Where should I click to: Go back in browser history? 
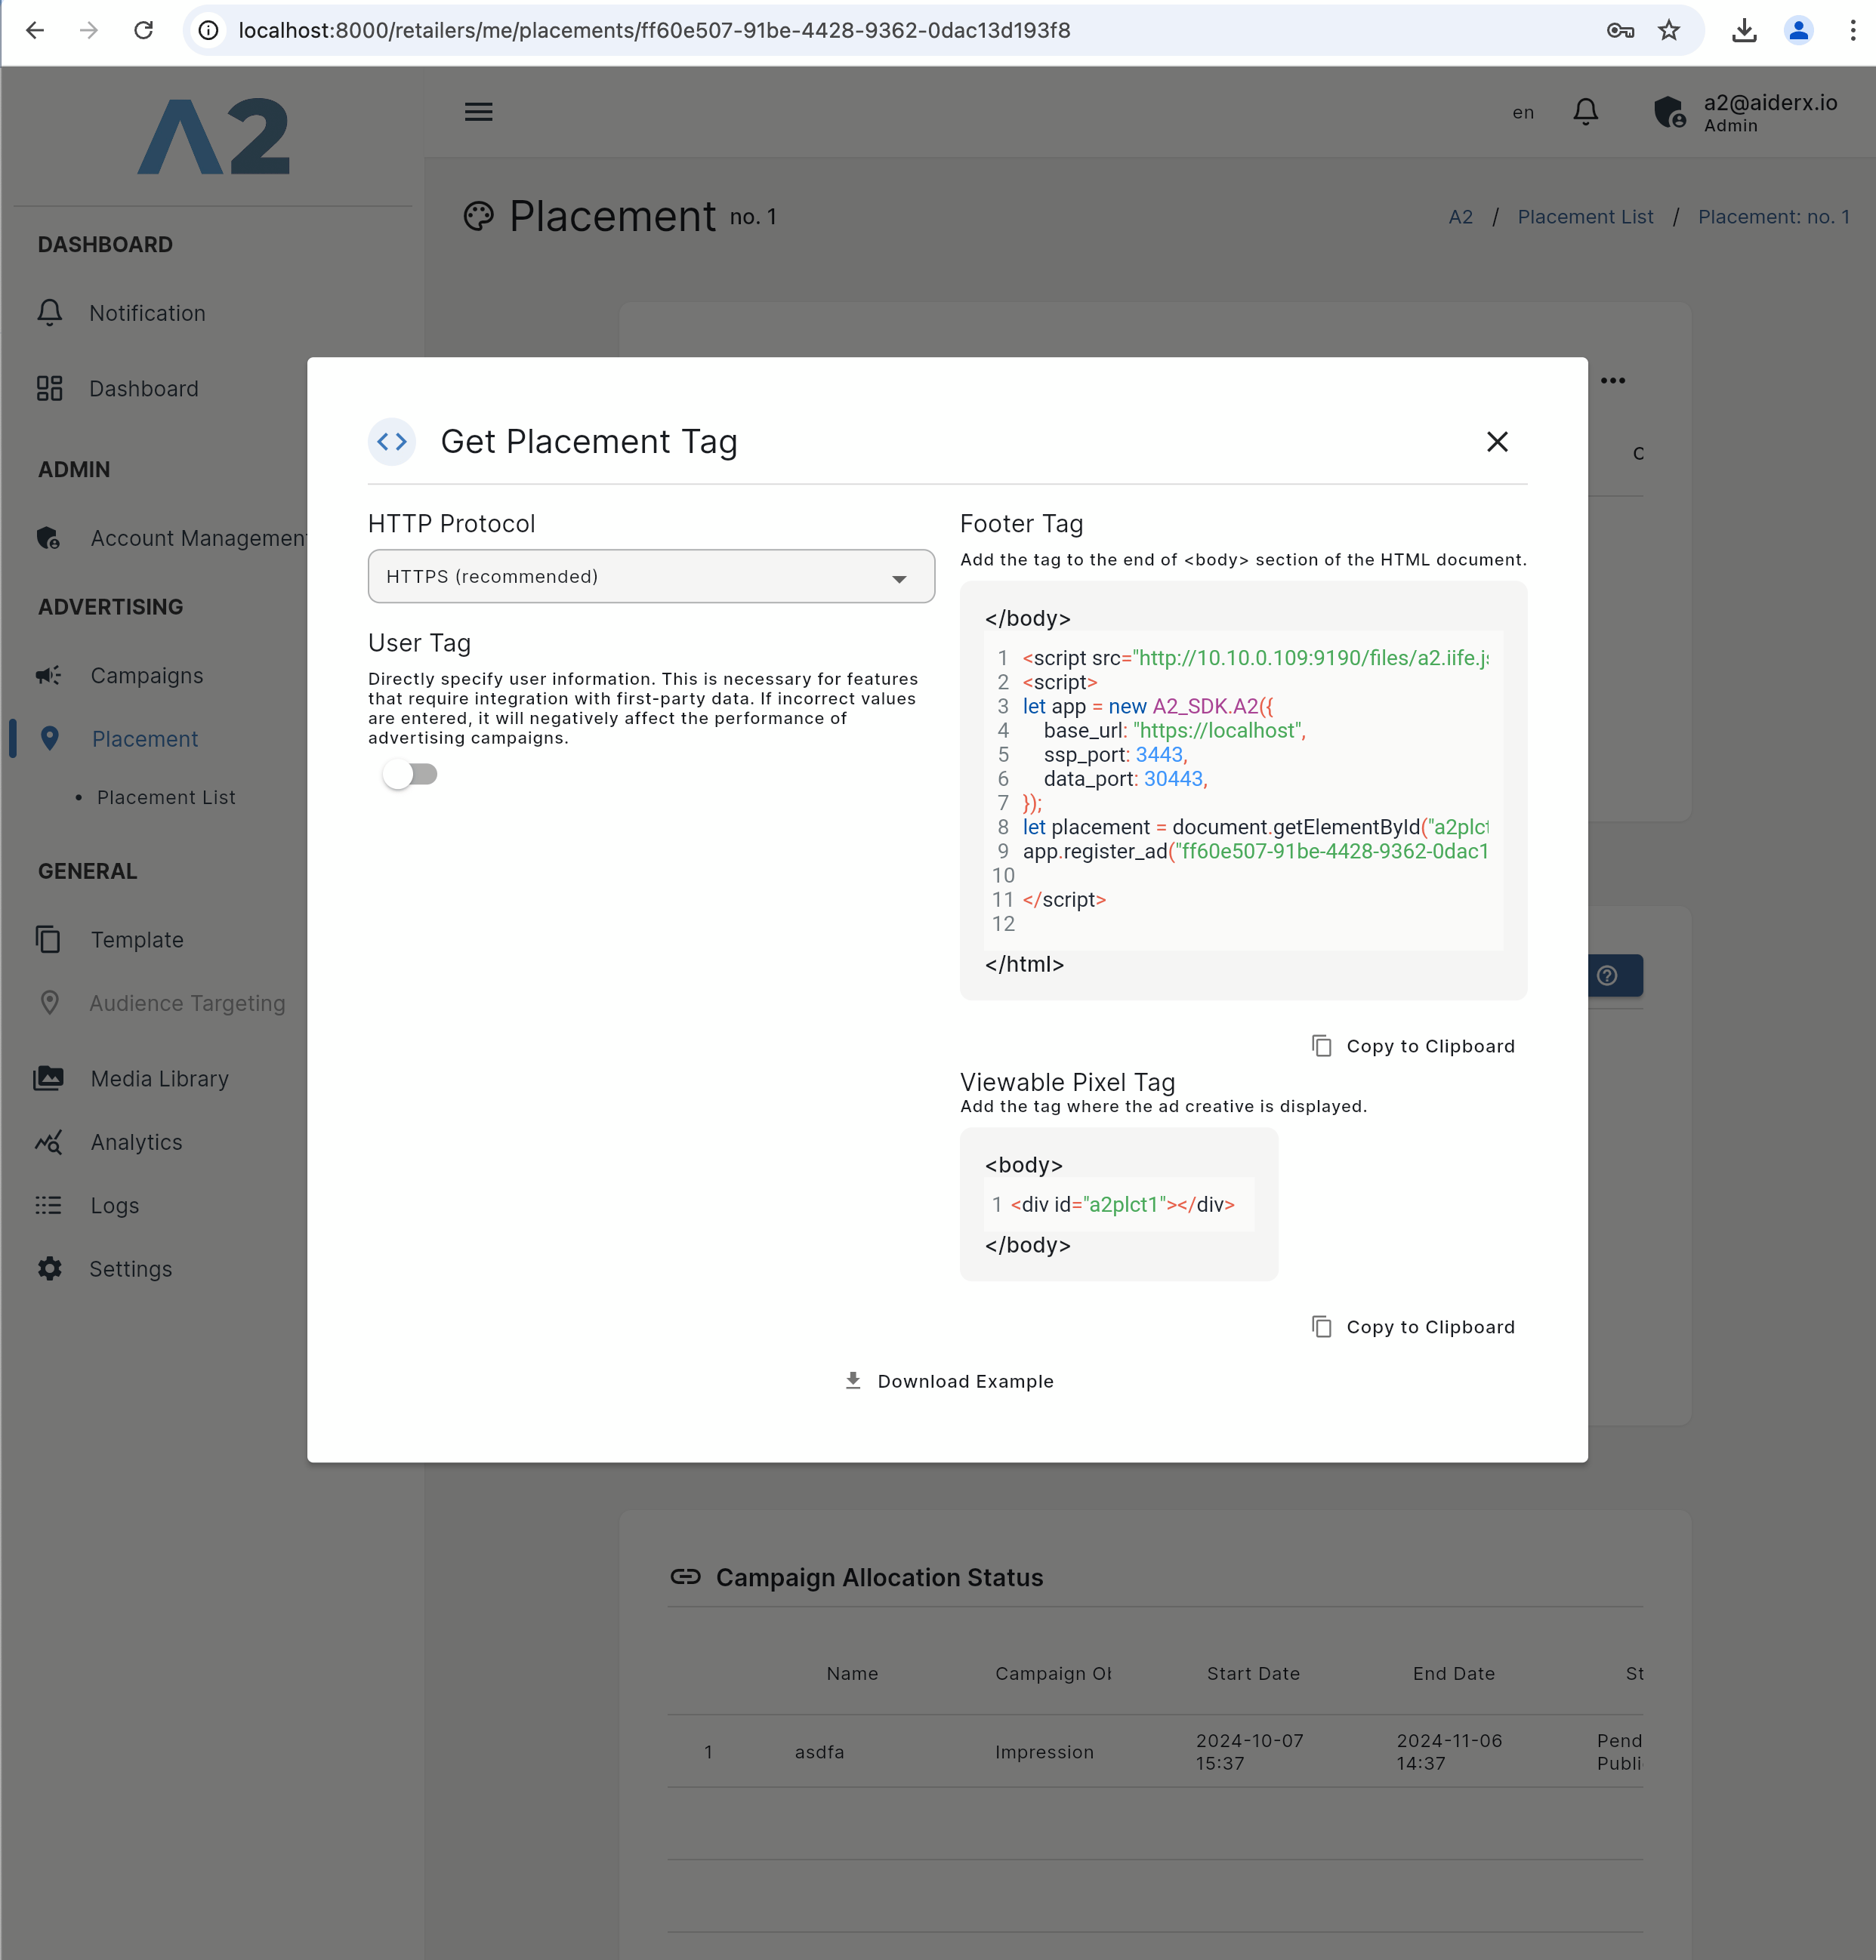(x=35, y=30)
